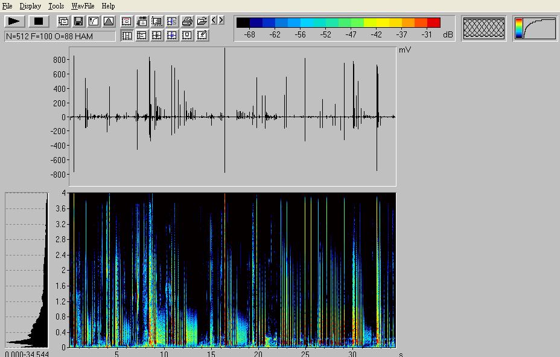Click the curve display icon beside floppy disk

(x=94, y=21)
